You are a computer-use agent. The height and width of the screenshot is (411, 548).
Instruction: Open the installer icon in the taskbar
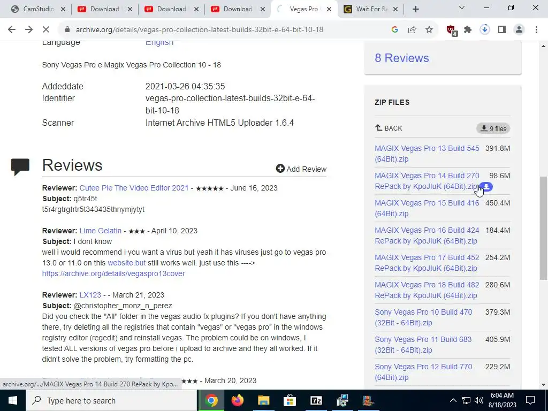point(342,400)
